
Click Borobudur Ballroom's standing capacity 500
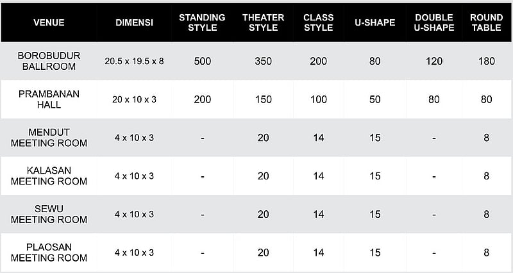202,62
